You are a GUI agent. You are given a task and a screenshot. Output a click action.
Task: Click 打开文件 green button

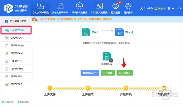pyautogui.click(x=108, y=73)
